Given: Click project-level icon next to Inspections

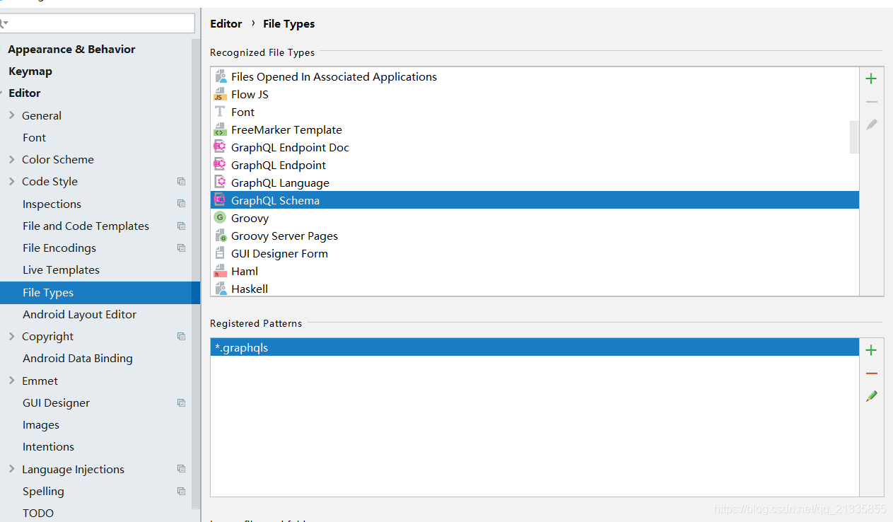Looking at the screenshot, I should 181,204.
